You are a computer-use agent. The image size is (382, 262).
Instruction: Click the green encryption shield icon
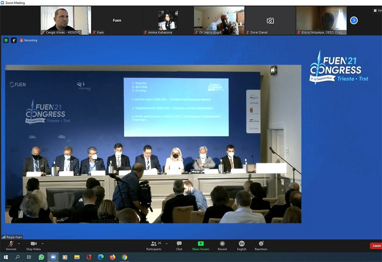point(6,40)
